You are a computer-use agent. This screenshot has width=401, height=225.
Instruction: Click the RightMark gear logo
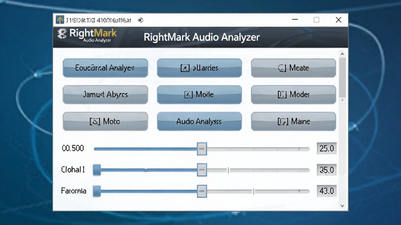pos(62,34)
